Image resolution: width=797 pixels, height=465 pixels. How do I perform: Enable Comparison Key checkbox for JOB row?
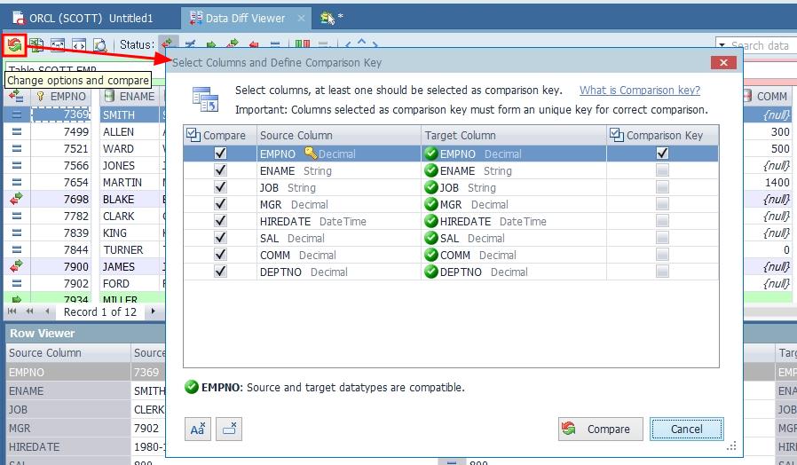point(662,187)
